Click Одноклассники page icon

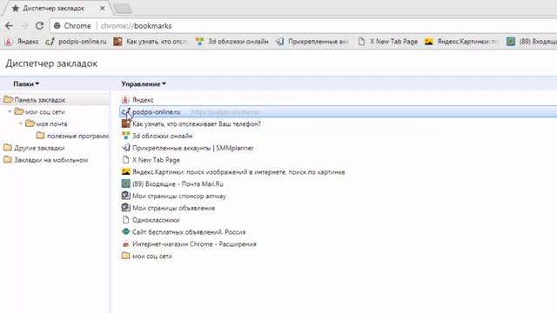point(125,220)
